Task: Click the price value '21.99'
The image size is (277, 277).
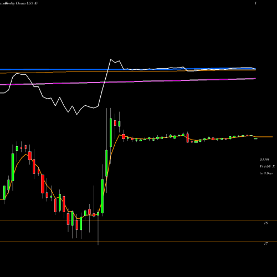Action: 264,160
